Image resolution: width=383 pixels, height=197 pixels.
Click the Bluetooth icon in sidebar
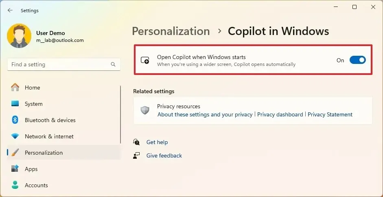[x=15, y=120]
